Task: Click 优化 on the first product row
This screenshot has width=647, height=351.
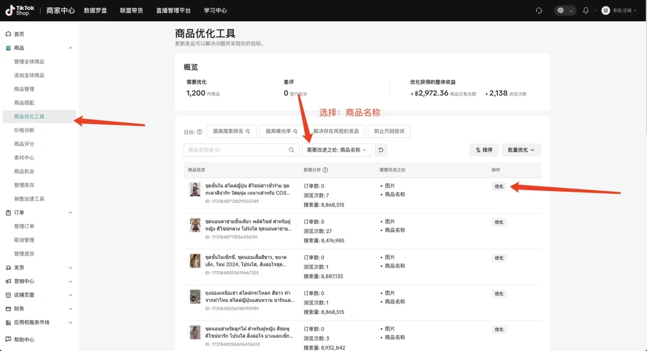Action: pos(498,186)
